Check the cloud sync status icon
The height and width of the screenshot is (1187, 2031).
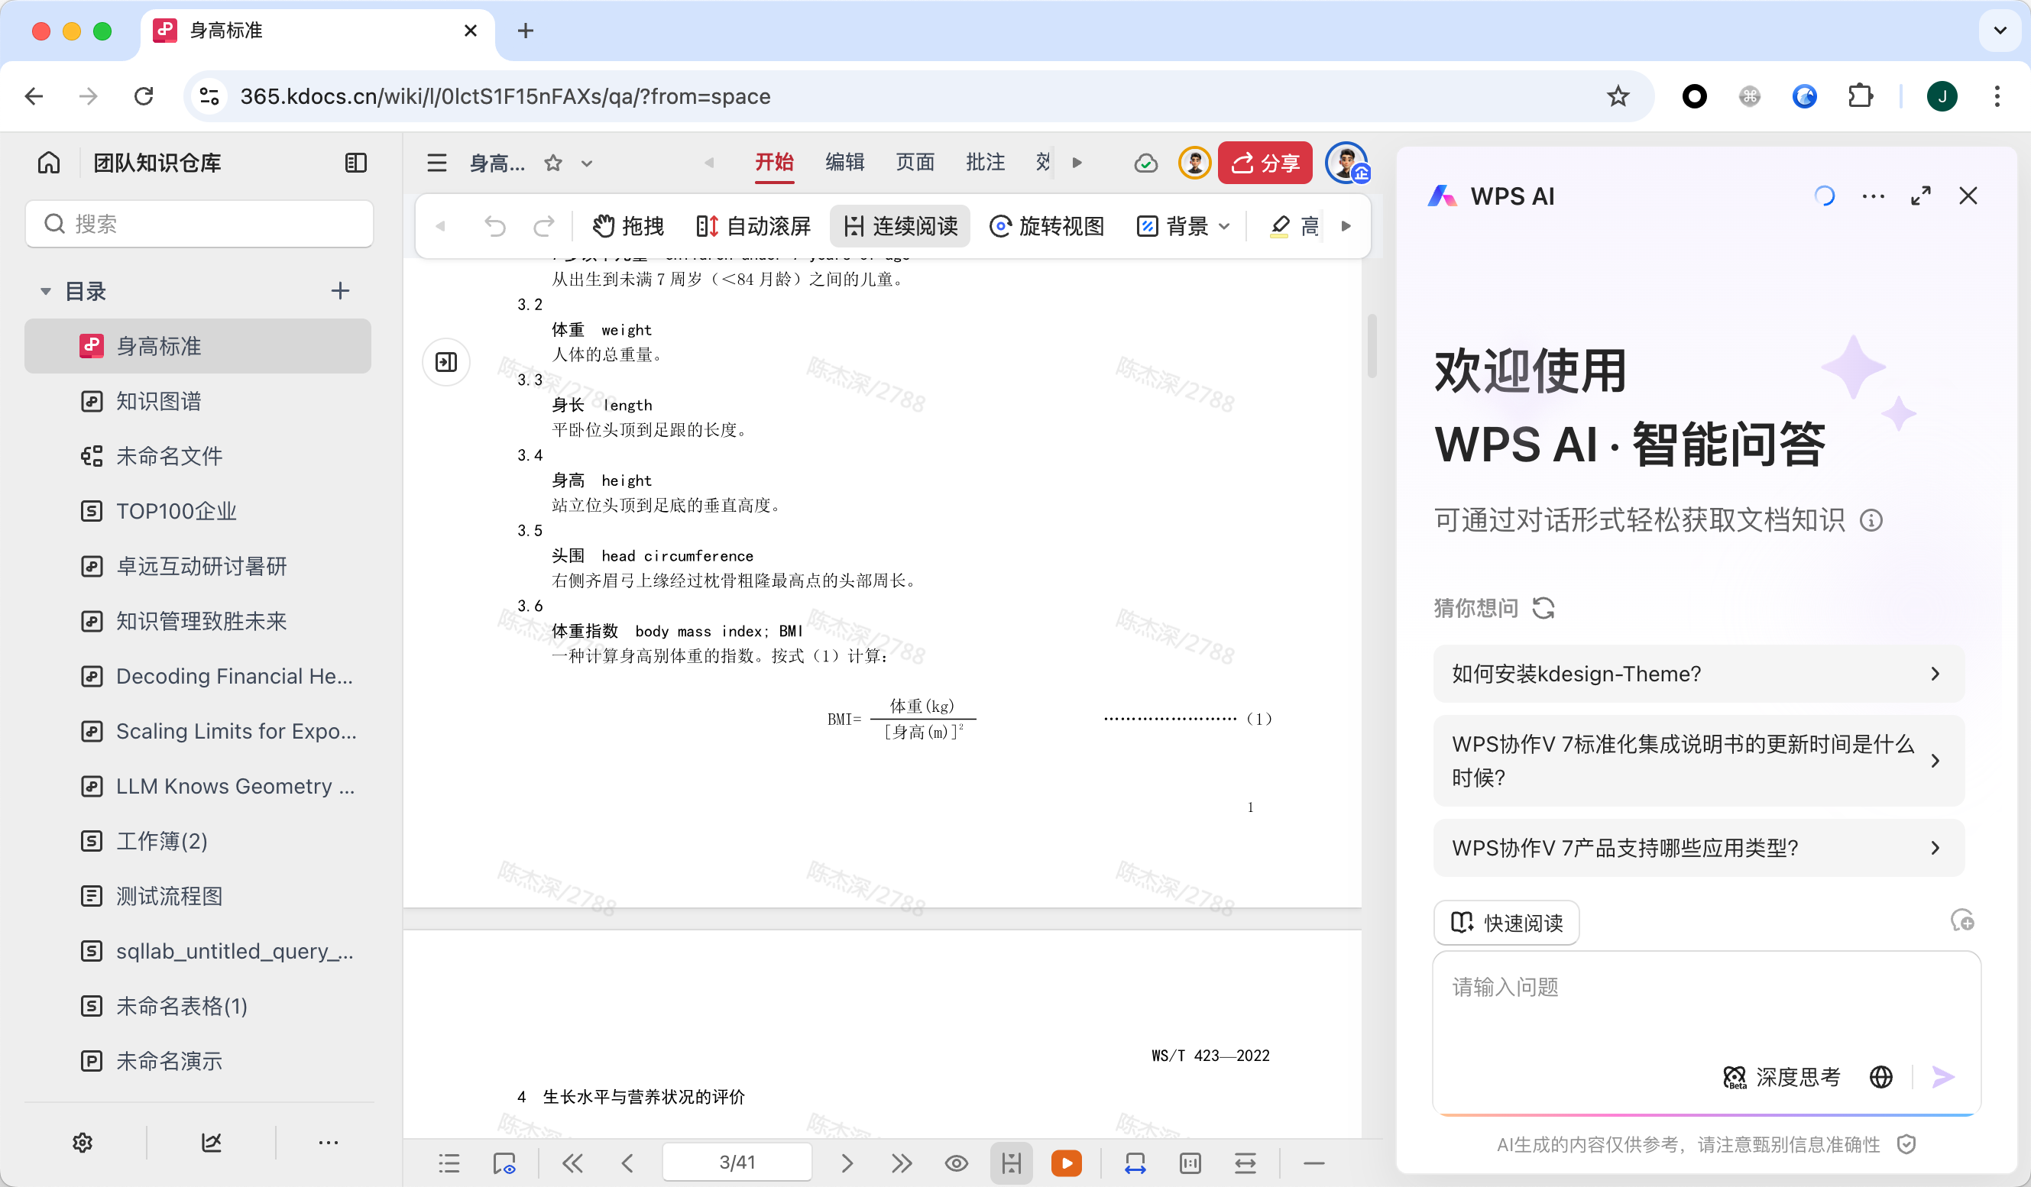point(1145,163)
